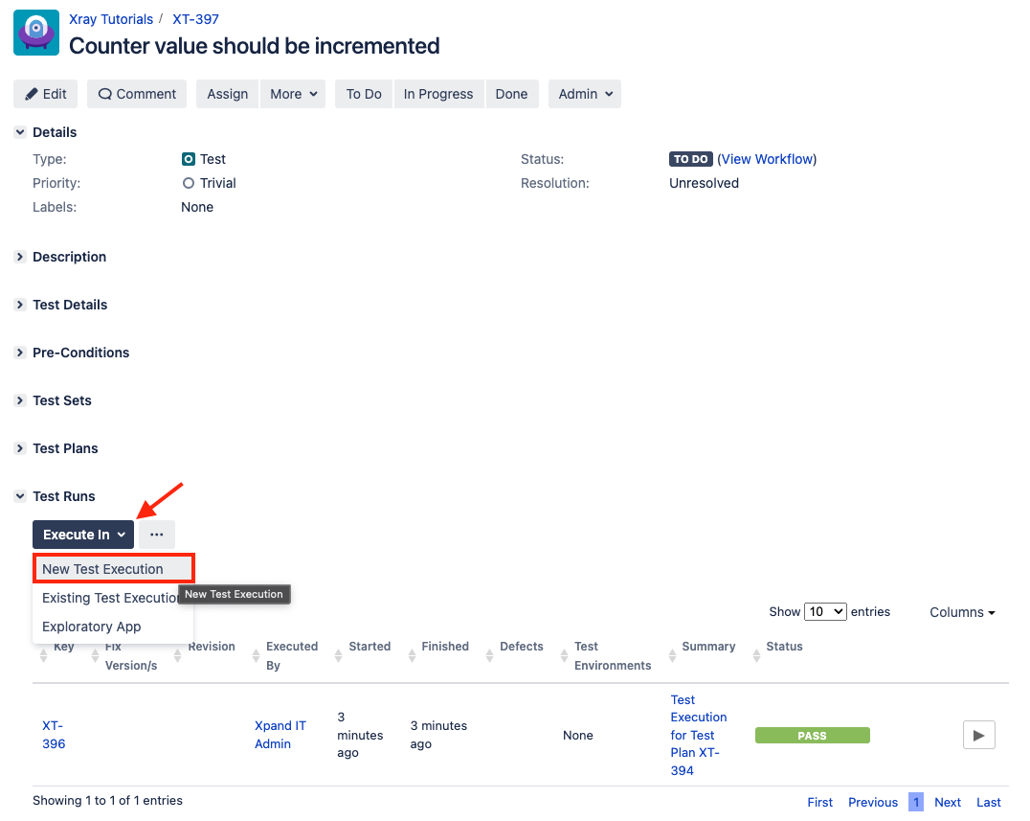Open the Show entries count dropdown
Image resolution: width=1030 pixels, height=821 pixels.
coord(825,612)
